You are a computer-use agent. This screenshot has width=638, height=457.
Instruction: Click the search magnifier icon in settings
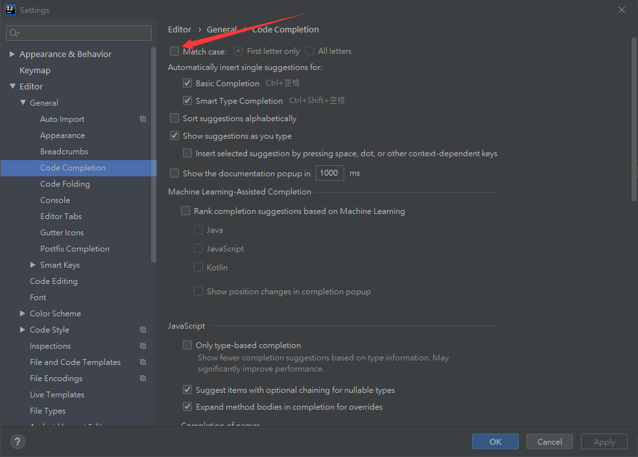[14, 32]
